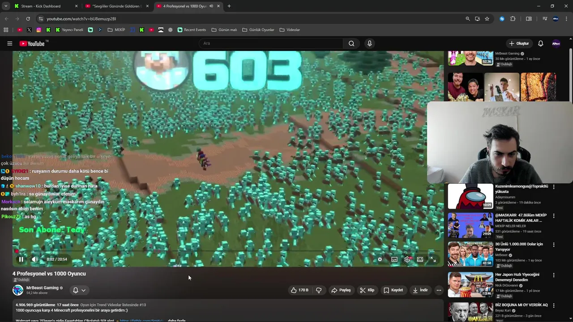Reload the page

(x=28, y=19)
